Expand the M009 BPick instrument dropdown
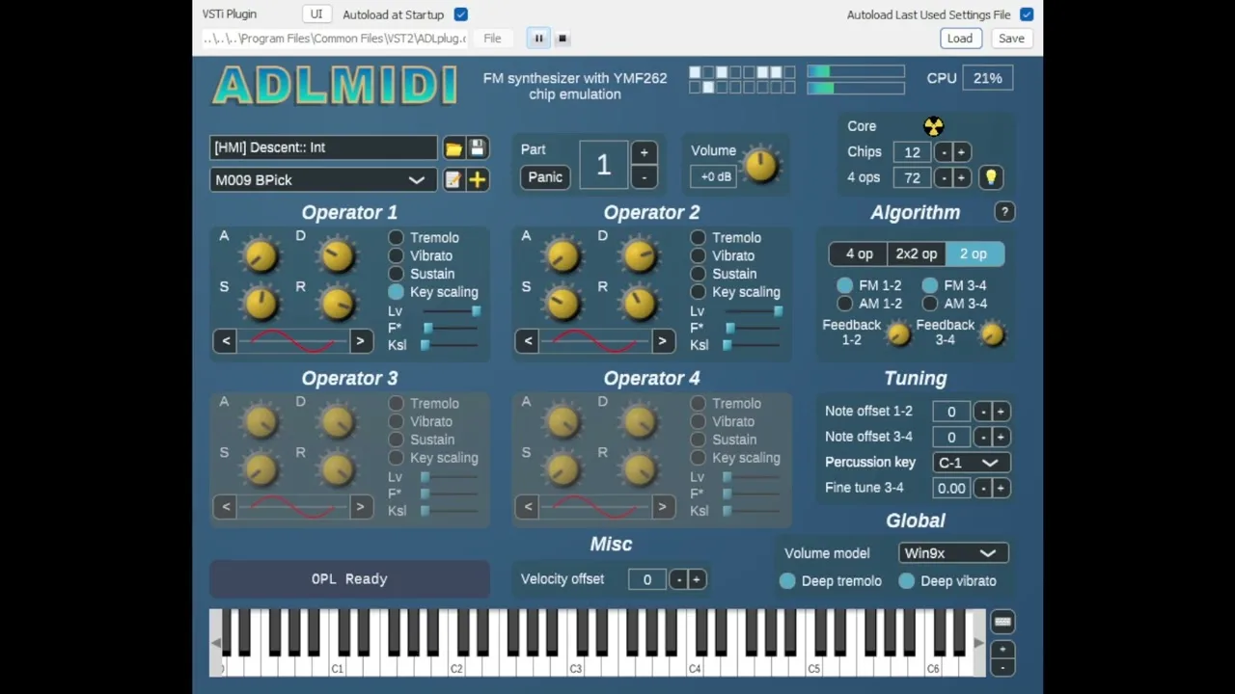Image resolution: width=1235 pixels, height=694 pixels. 416,180
